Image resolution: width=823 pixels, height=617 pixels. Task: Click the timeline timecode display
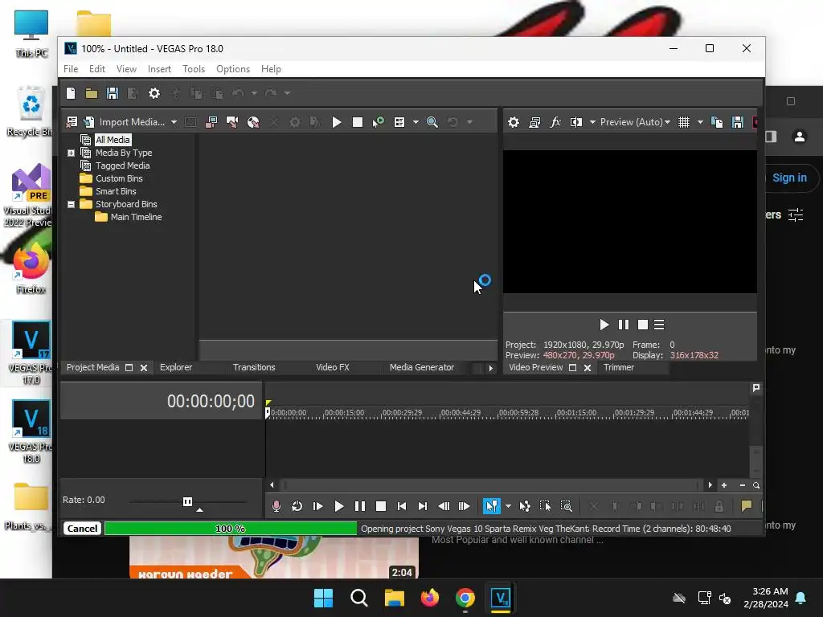point(211,402)
